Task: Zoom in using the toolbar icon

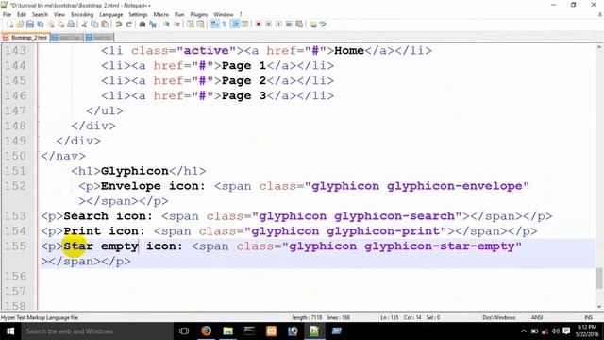Action: (167, 25)
